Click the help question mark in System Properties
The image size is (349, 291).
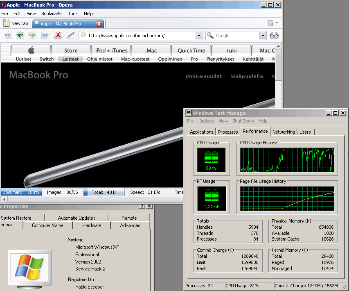coord(142,207)
